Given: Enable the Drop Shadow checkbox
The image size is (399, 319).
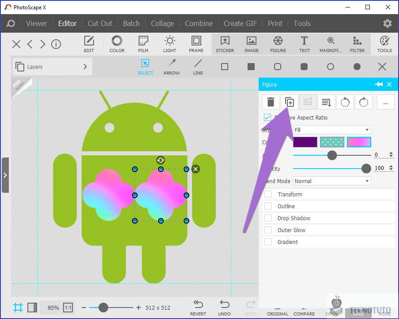Looking at the screenshot, I should [x=268, y=218].
